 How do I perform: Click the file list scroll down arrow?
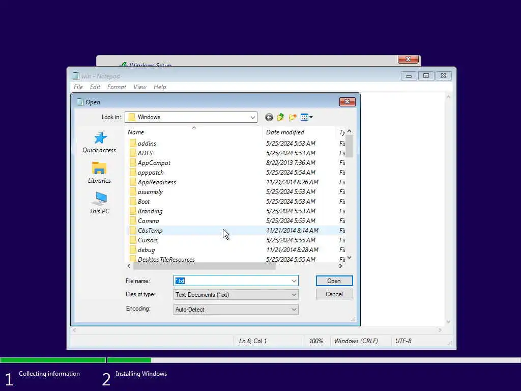349,258
